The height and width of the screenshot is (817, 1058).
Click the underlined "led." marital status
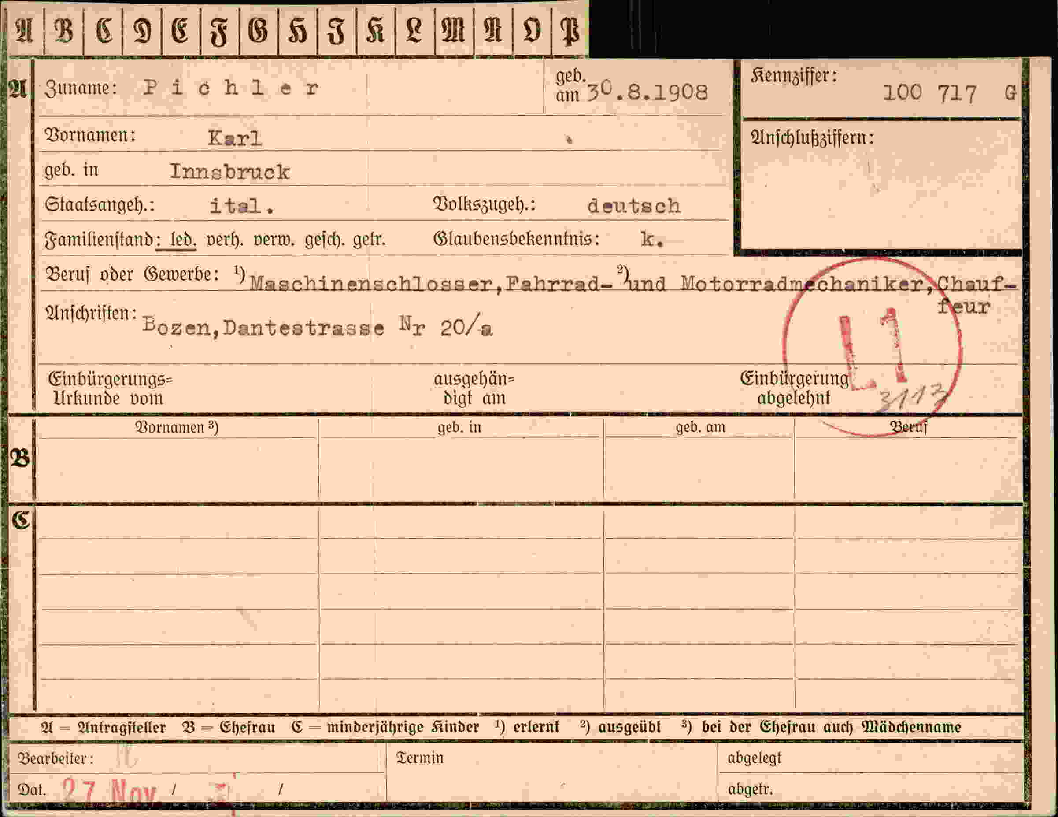pyautogui.click(x=182, y=240)
